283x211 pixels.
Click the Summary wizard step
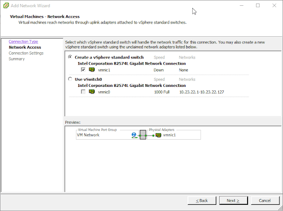17,59
